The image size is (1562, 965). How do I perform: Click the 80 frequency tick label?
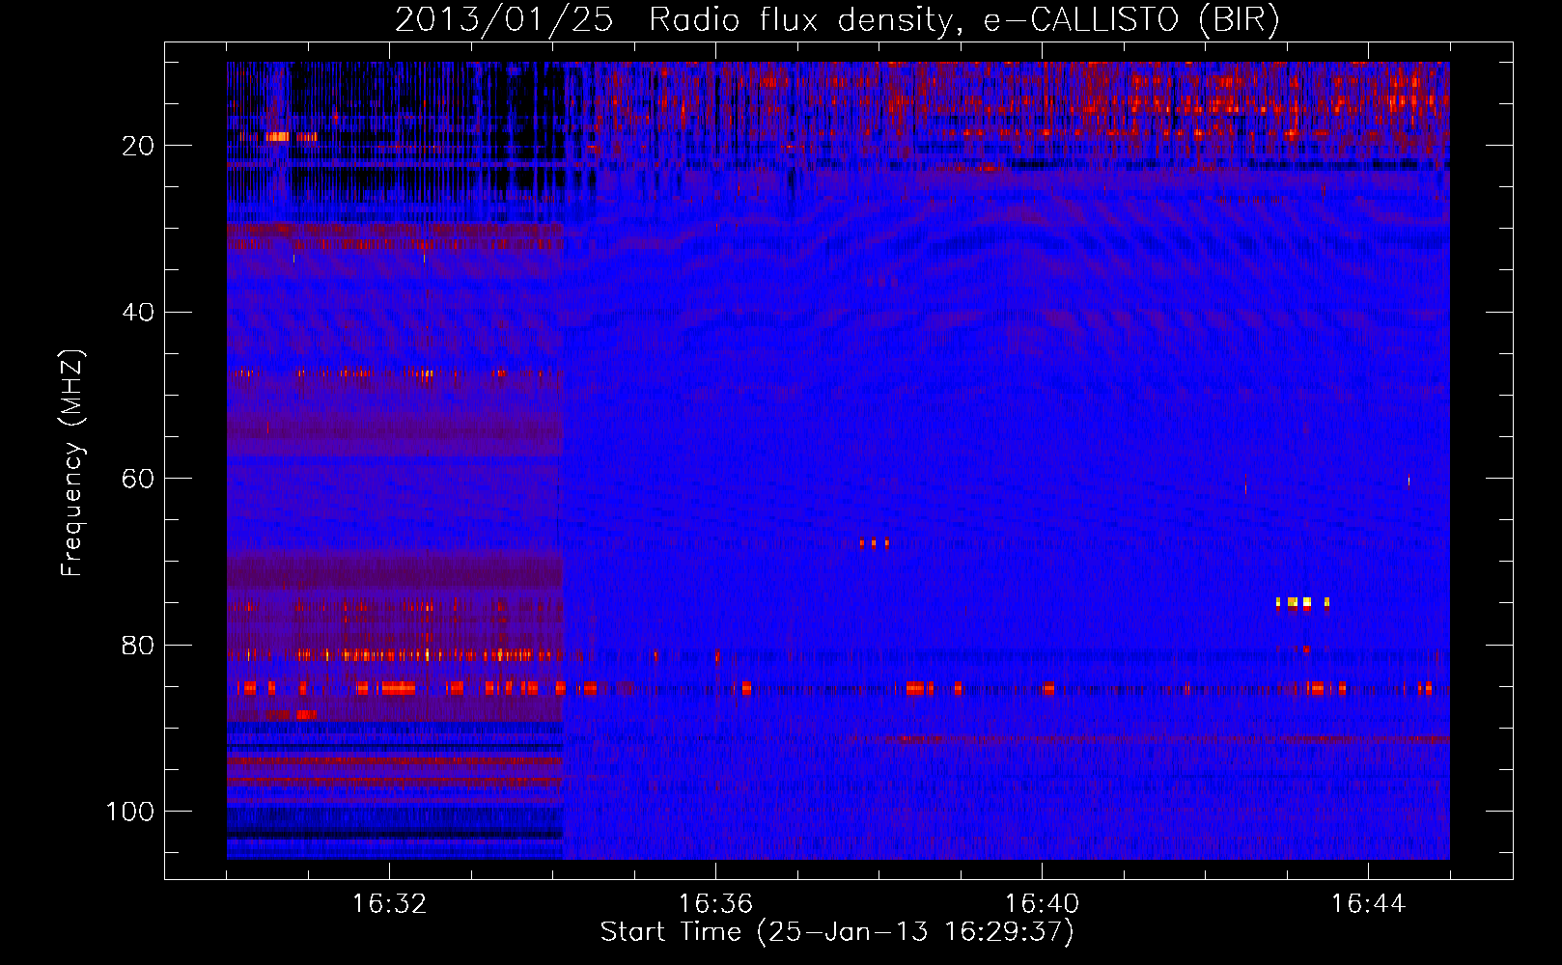pyautogui.click(x=138, y=645)
